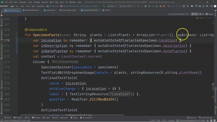
Task: Click the Git update project arrow
Action: click(x=173, y=6)
